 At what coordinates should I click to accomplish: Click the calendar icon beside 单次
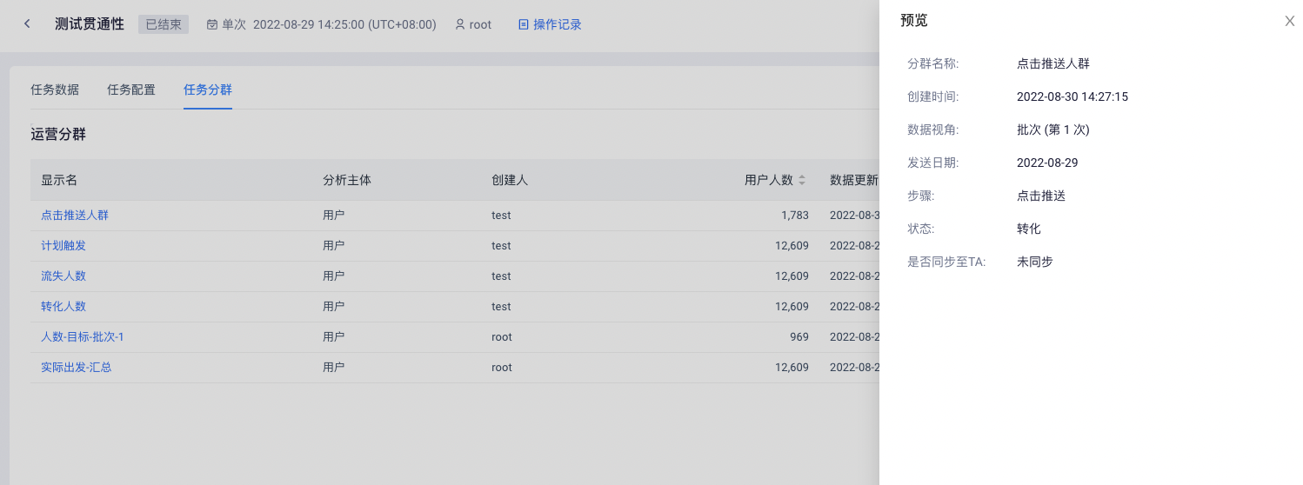(212, 24)
